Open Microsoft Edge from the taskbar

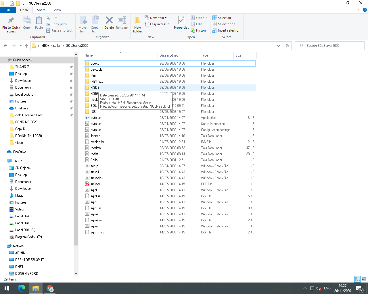tap(22, 288)
